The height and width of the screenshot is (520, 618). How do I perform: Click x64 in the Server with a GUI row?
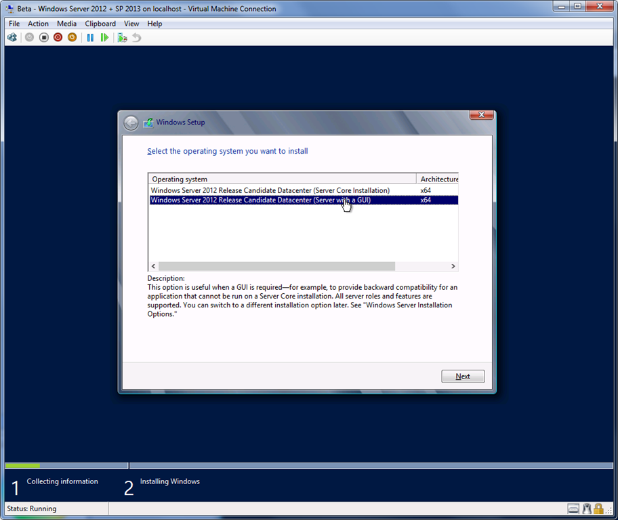pos(426,200)
